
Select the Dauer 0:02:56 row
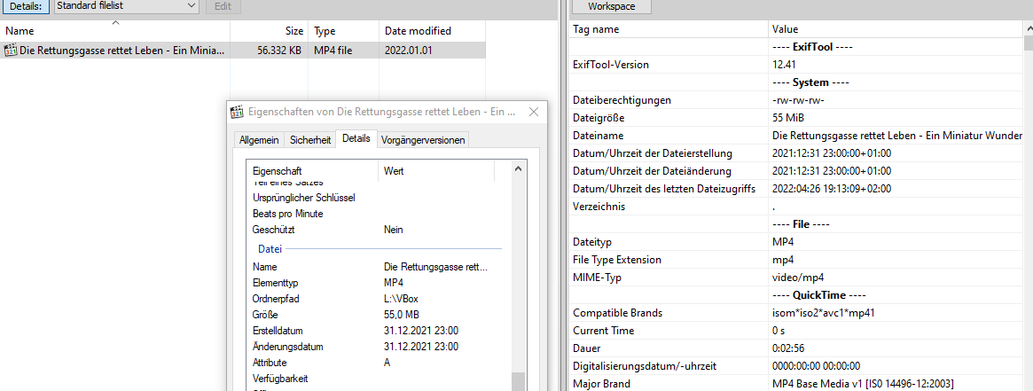point(796,348)
